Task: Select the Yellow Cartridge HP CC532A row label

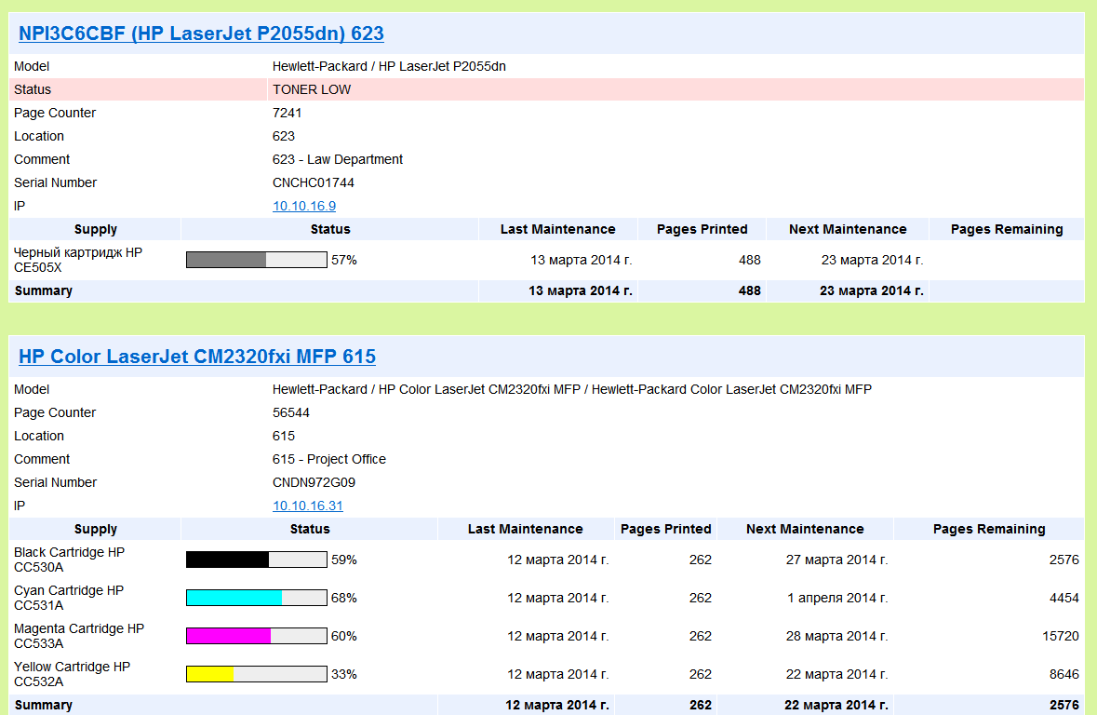Action: point(72,674)
